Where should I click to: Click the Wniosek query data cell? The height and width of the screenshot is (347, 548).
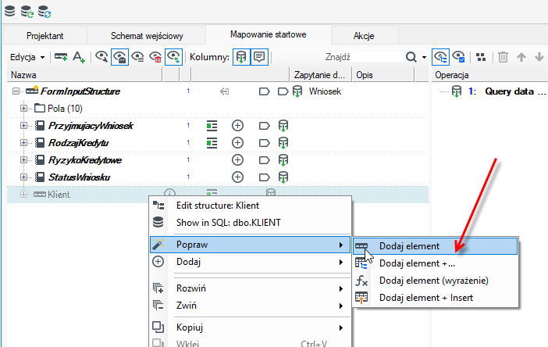coord(325,91)
